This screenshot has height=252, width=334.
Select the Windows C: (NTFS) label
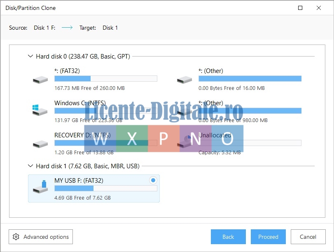(80, 103)
